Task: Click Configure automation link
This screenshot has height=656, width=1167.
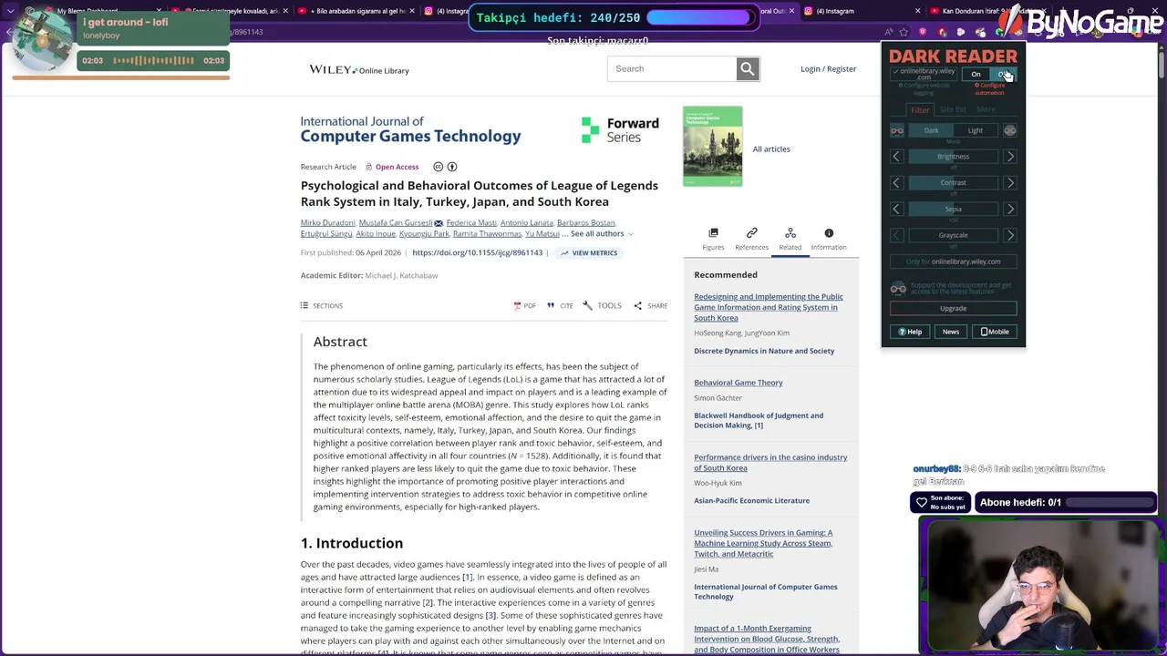Action: point(989,89)
